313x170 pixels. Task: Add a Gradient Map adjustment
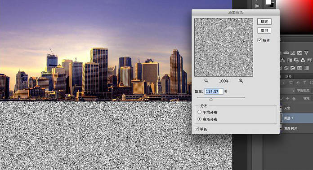pyautogui.click(x=306, y=68)
